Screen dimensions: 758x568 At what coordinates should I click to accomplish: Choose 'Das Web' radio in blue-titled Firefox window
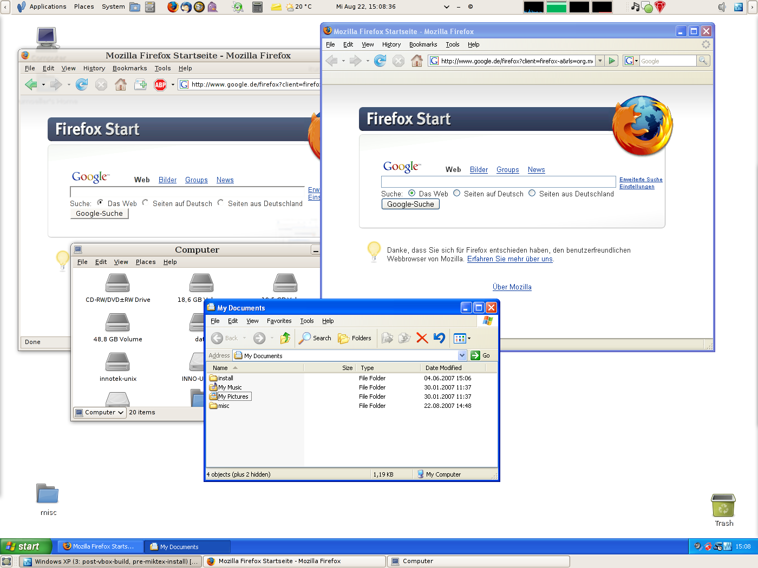tap(412, 194)
